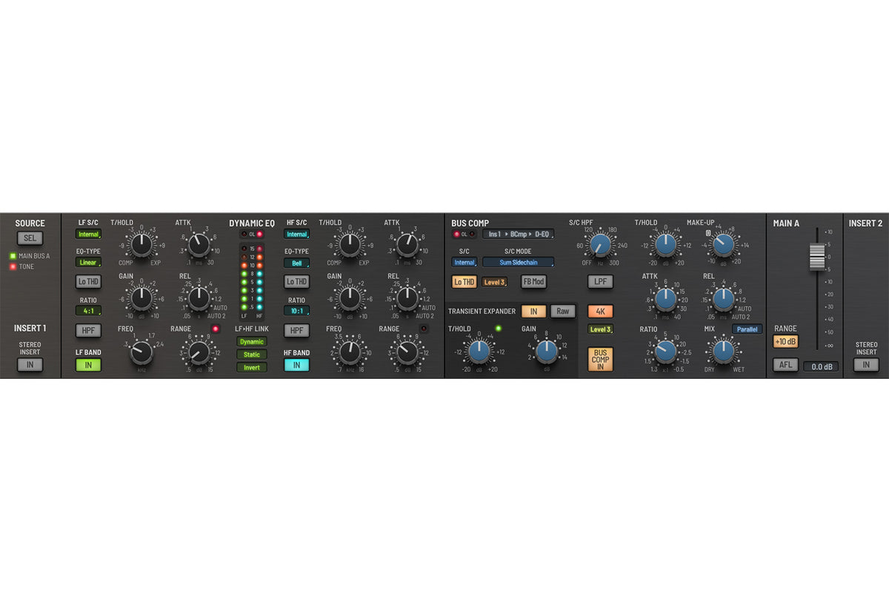
Task: Click the Raw button
Action: [x=563, y=312]
